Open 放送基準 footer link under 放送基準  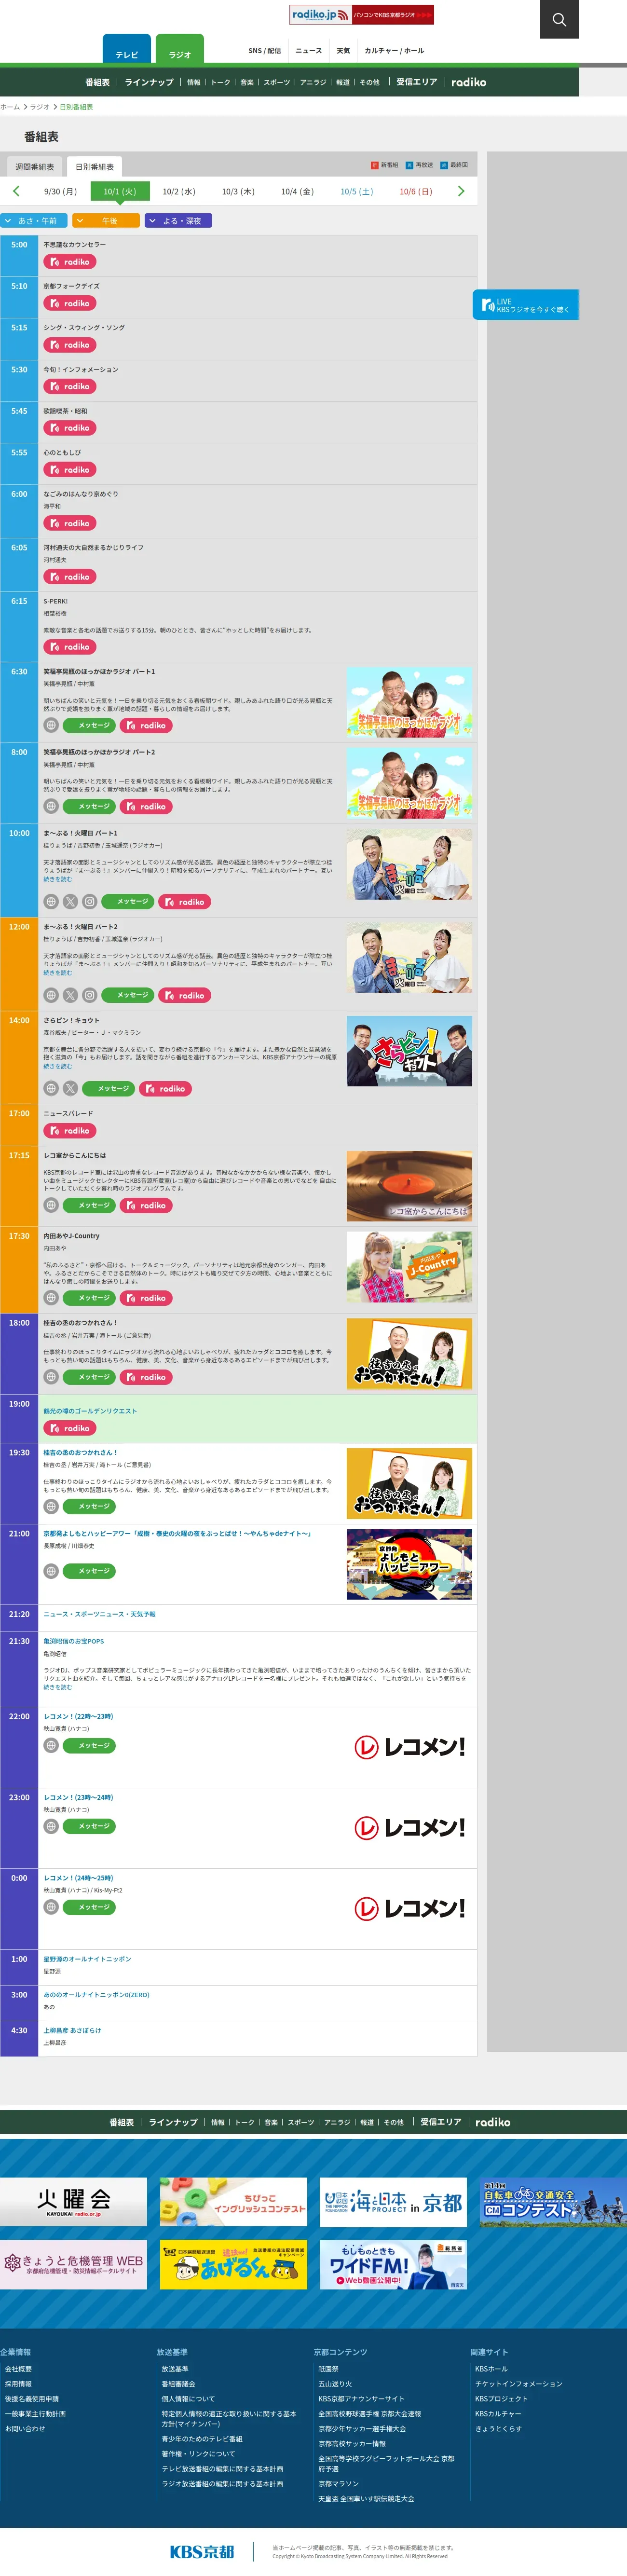(x=175, y=2369)
